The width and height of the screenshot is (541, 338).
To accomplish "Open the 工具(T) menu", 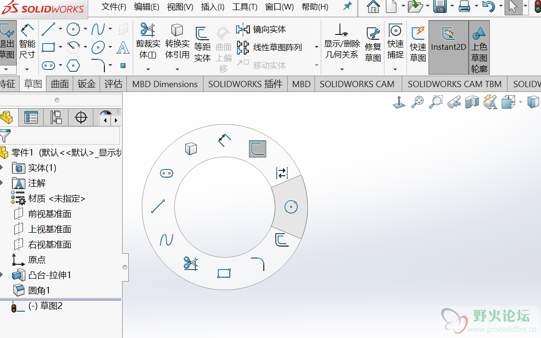I will 245,7.
